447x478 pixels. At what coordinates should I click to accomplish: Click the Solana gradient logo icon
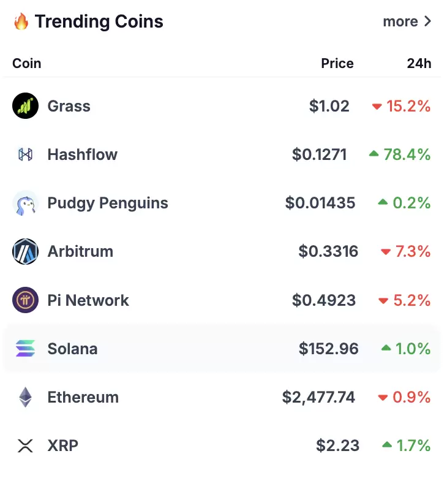click(x=25, y=349)
